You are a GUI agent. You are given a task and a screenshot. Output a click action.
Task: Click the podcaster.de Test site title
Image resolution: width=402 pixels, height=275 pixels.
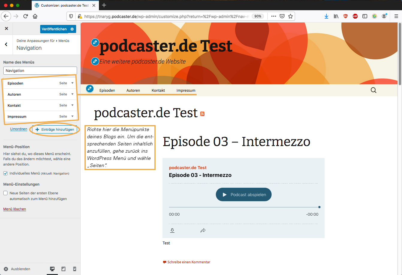pyautogui.click(x=166, y=46)
